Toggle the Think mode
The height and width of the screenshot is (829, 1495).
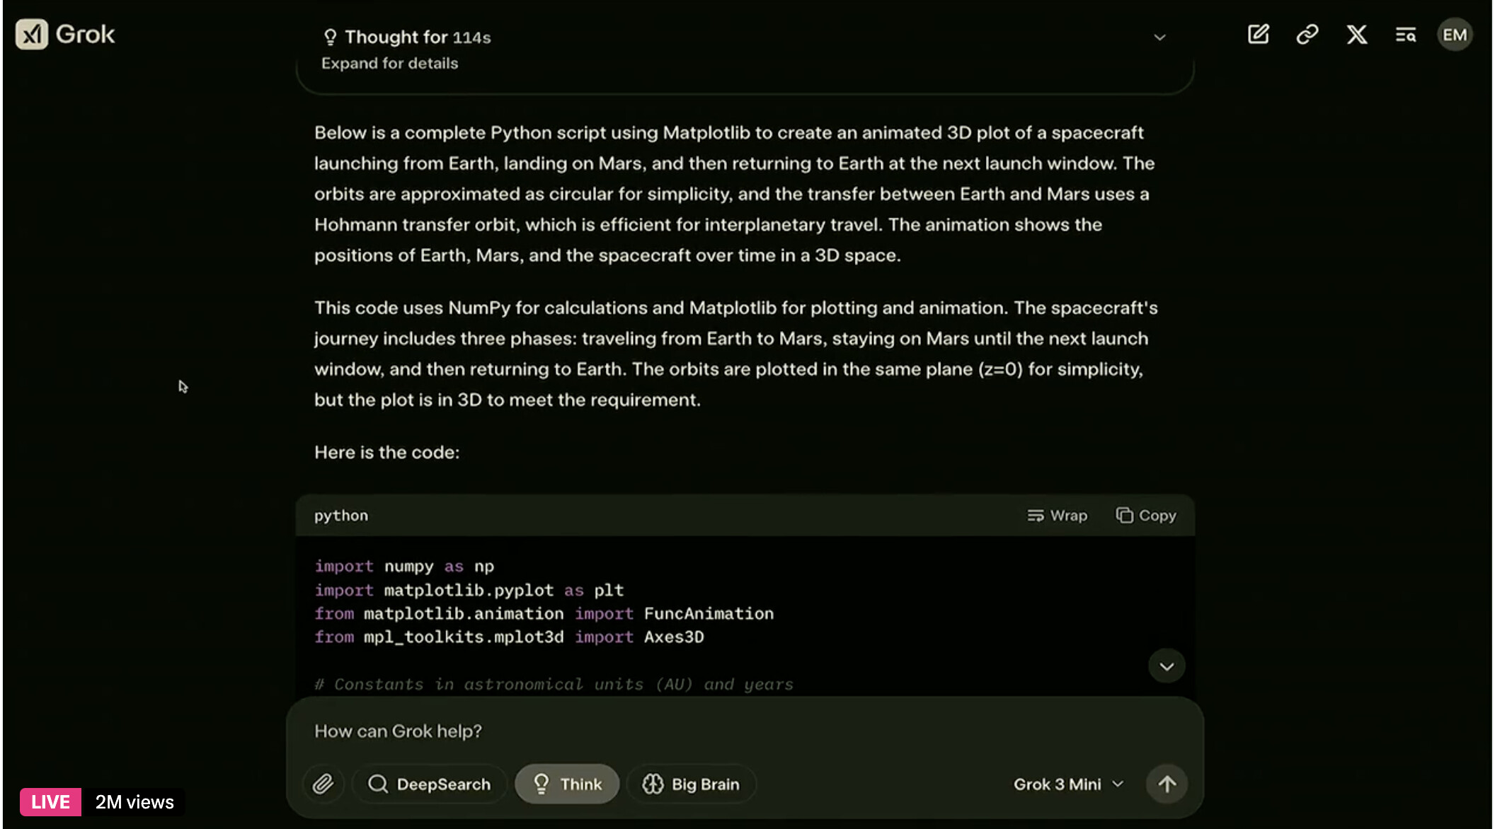coord(567,784)
